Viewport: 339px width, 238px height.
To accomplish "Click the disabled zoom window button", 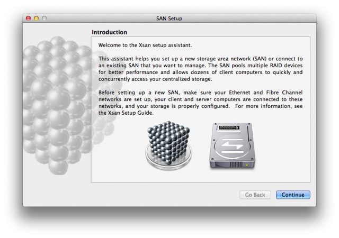I will (44, 19).
